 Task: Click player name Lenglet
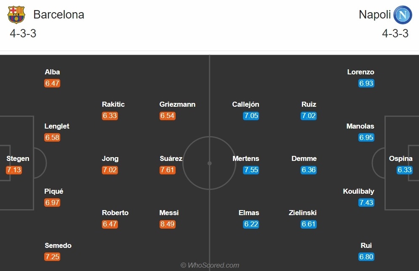pos(57,126)
